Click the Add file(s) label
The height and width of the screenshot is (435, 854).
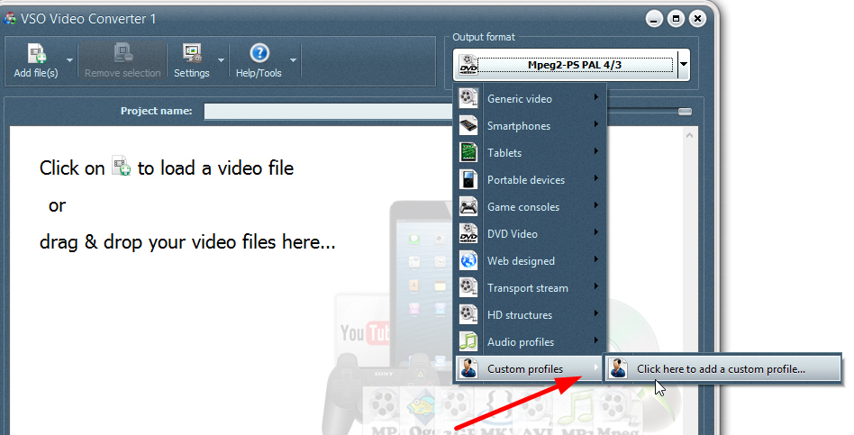pos(36,73)
